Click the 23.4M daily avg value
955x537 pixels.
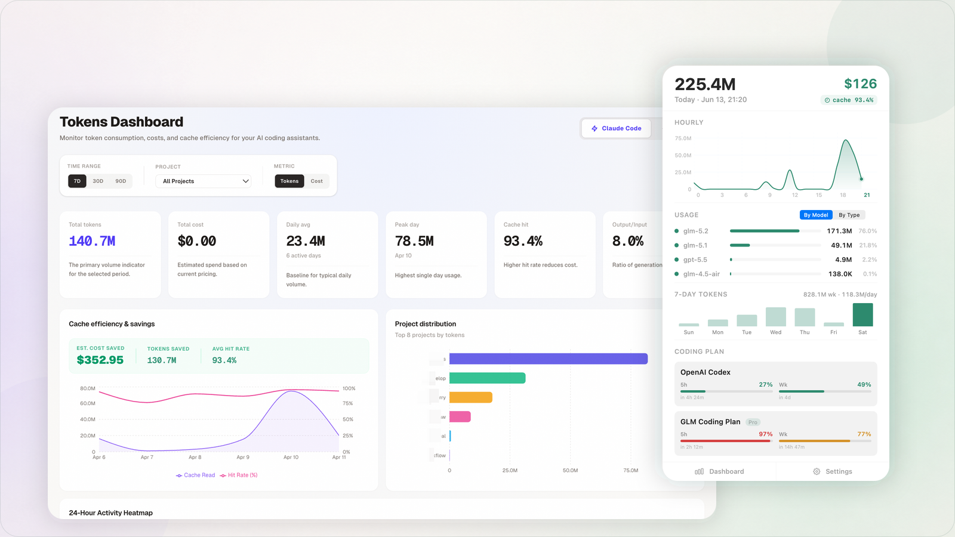click(x=306, y=241)
